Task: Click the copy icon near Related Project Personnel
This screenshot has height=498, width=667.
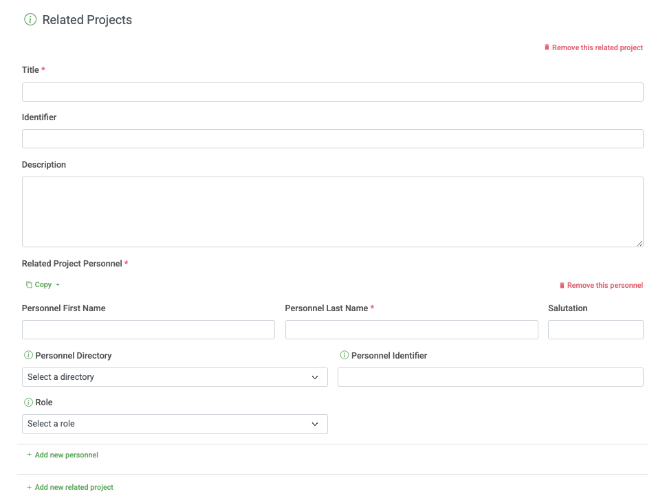Action: coord(28,284)
